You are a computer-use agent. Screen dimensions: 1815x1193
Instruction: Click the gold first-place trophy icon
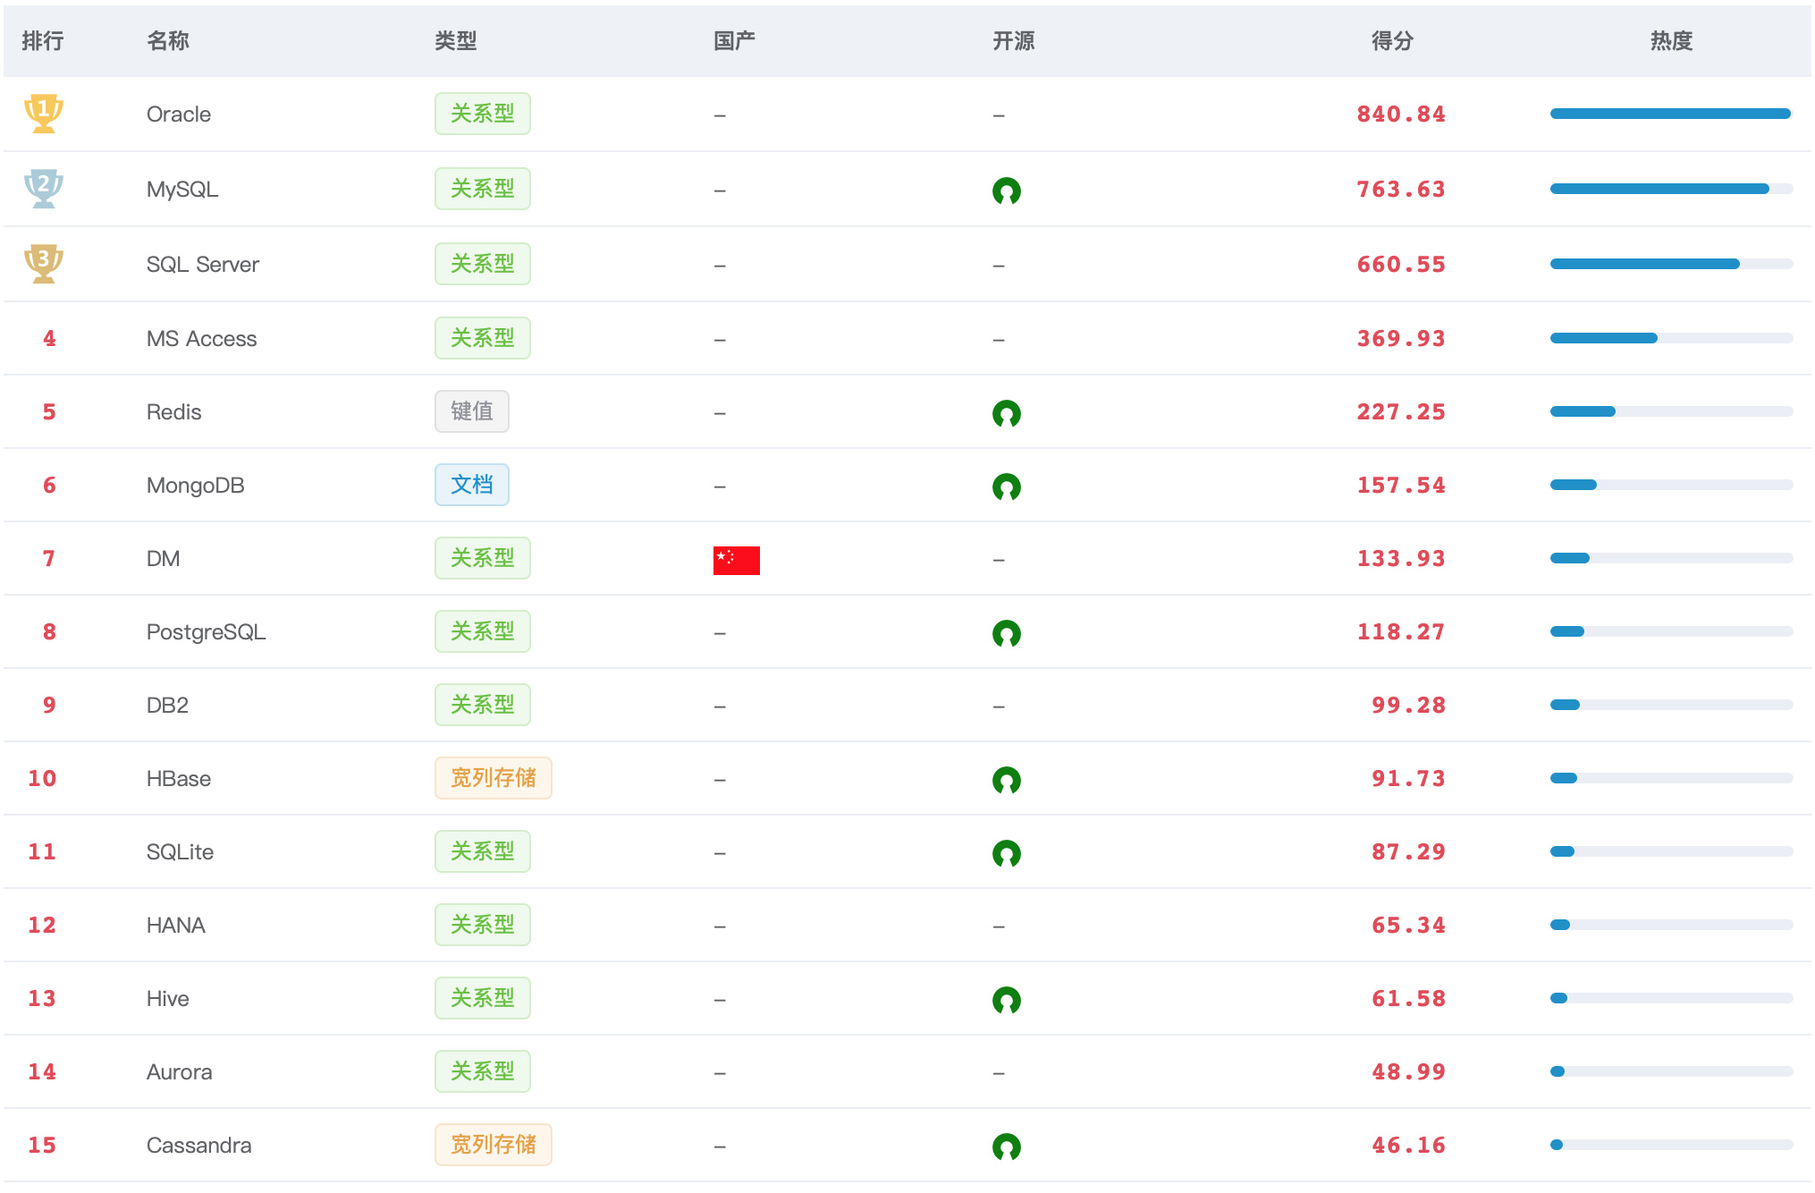click(x=43, y=114)
